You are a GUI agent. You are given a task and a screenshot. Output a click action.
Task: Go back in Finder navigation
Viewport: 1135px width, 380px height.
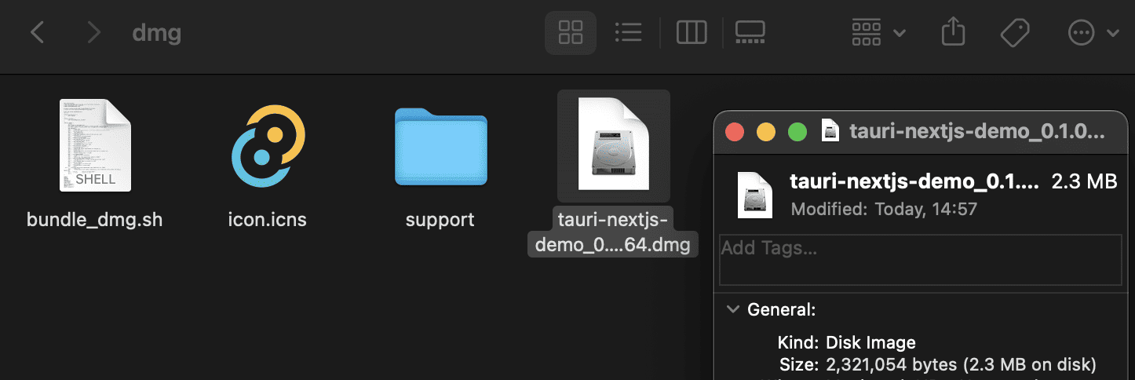[37, 33]
